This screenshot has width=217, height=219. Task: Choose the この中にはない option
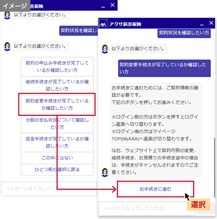pos(57,158)
